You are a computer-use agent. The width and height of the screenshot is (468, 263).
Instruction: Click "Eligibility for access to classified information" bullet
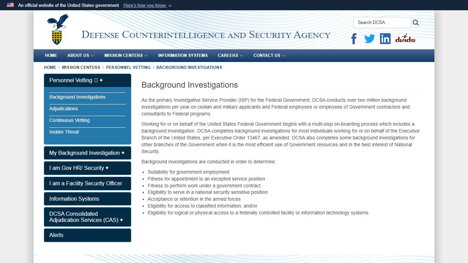pyautogui.click(x=202, y=206)
